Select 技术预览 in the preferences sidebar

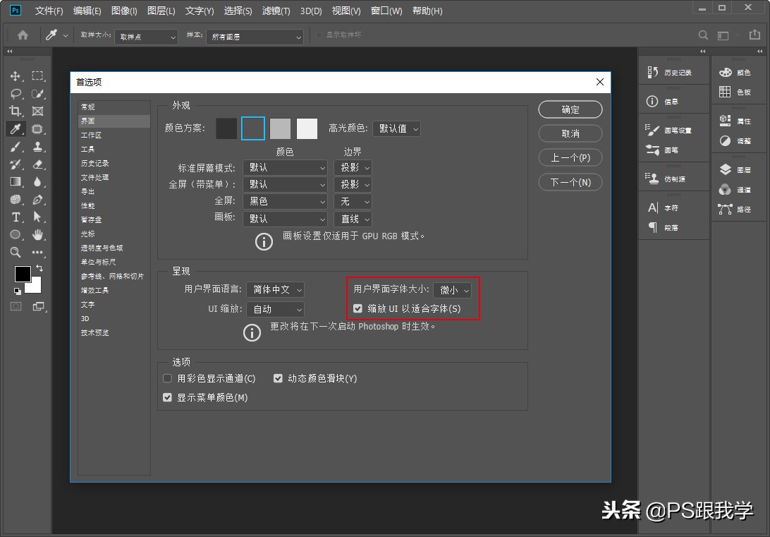pos(95,332)
